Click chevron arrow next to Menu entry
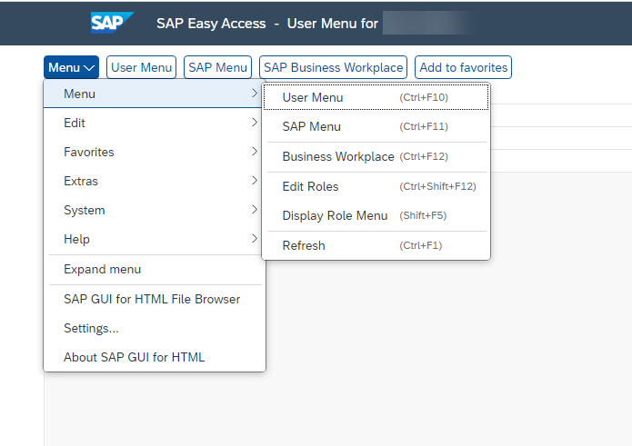The image size is (632, 446). tap(255, 94)
